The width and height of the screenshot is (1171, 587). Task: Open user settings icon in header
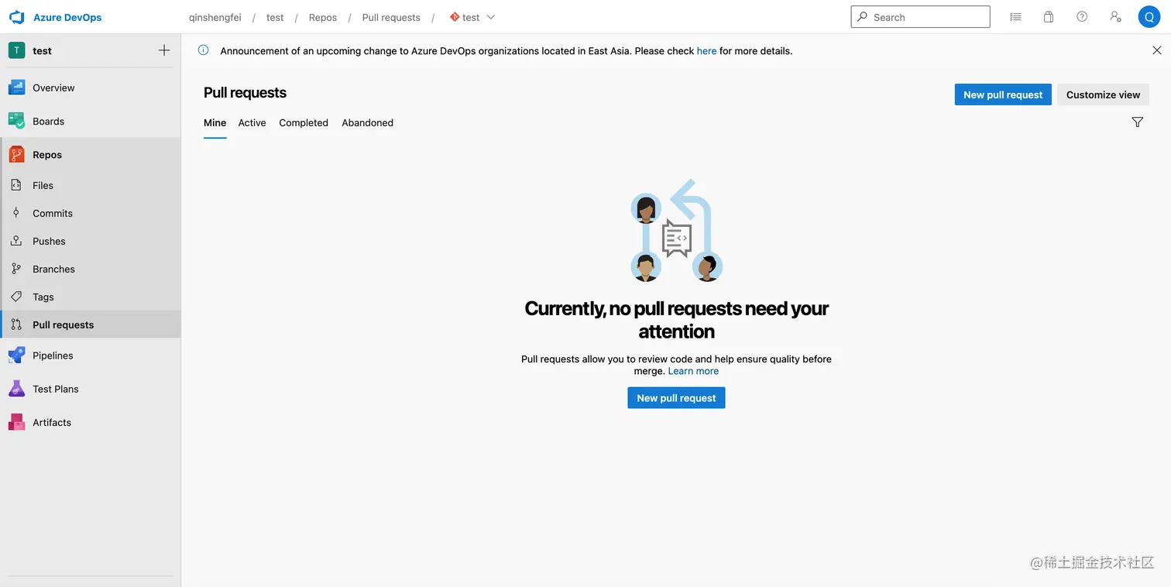tap(1115, 17)
